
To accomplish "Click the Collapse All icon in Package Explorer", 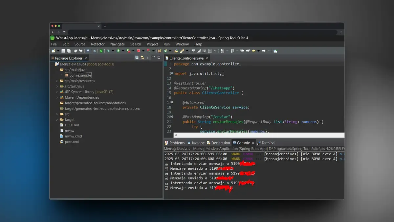I will [137, 58].
